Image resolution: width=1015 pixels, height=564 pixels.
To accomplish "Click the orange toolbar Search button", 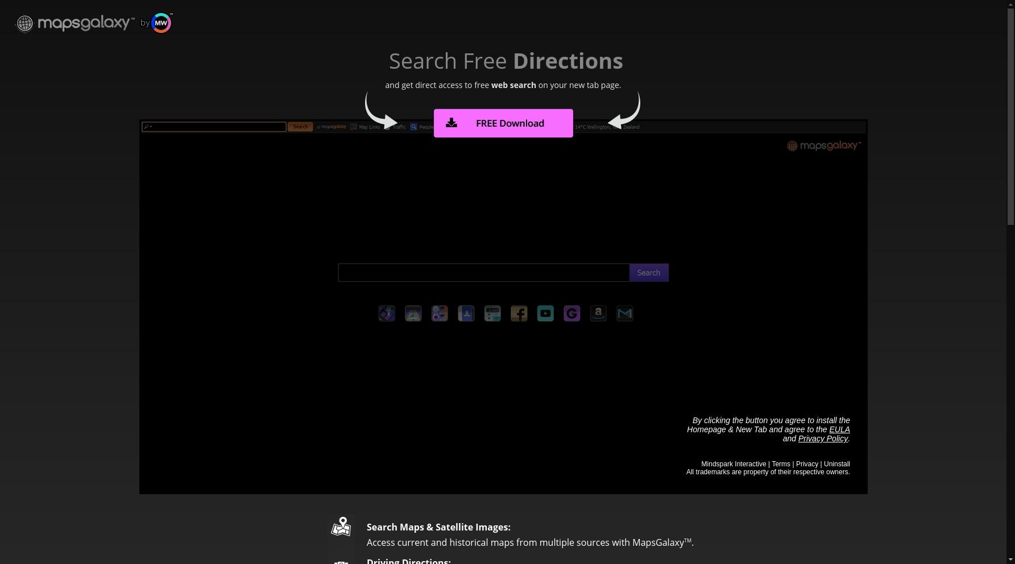I will [300, 127].
